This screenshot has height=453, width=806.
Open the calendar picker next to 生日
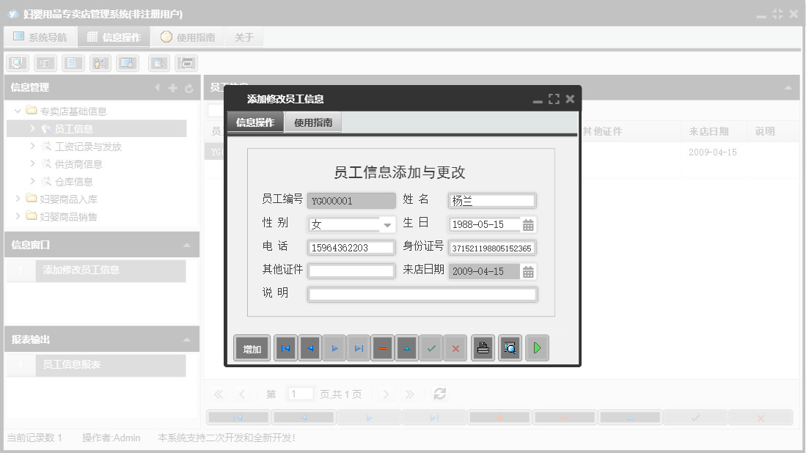point(530,223)
